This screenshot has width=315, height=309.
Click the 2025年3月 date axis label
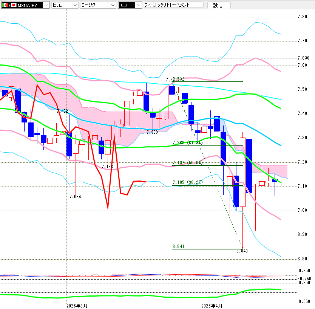click(x=77, y=306)
